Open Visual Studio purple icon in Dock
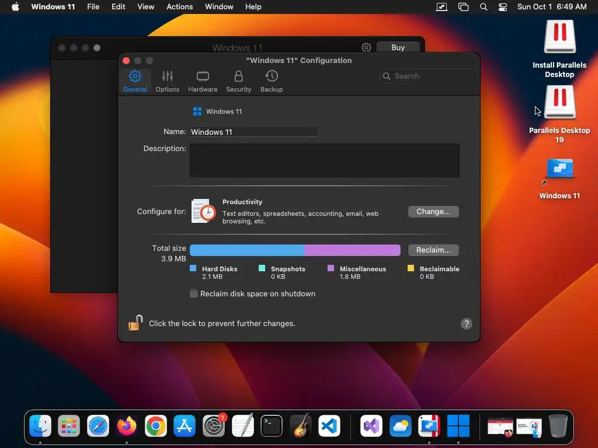598x448 pixels. pyautogui.click(x=371, y=425)
